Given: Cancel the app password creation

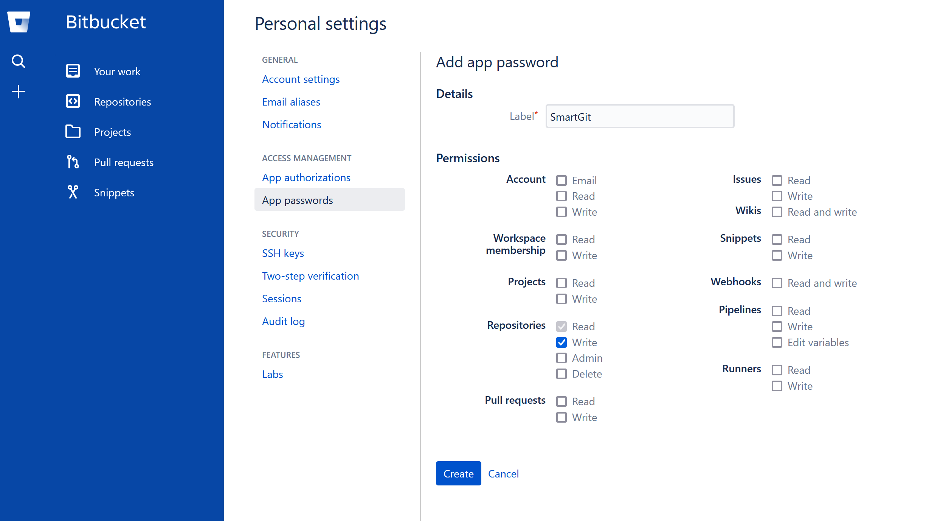Looking at the screenshot, I should 503,473.
